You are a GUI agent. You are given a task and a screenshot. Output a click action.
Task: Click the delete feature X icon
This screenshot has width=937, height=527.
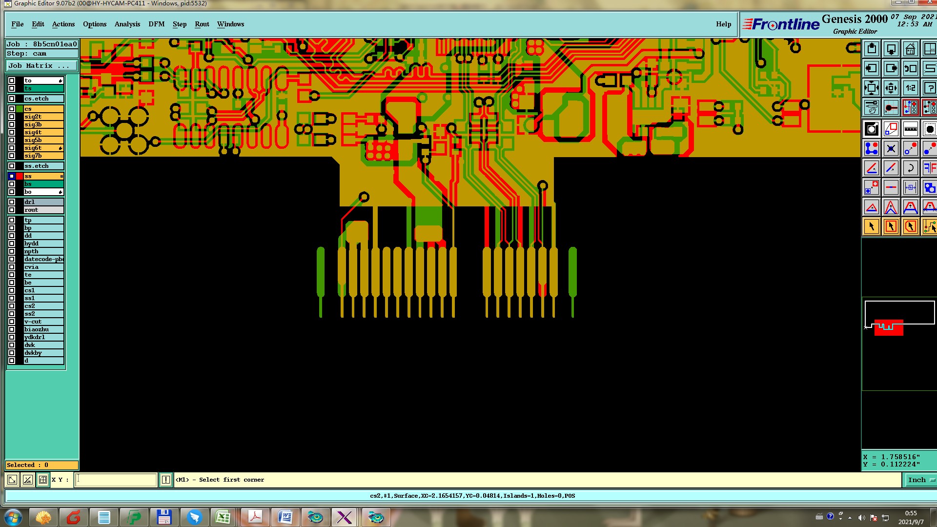891,148
